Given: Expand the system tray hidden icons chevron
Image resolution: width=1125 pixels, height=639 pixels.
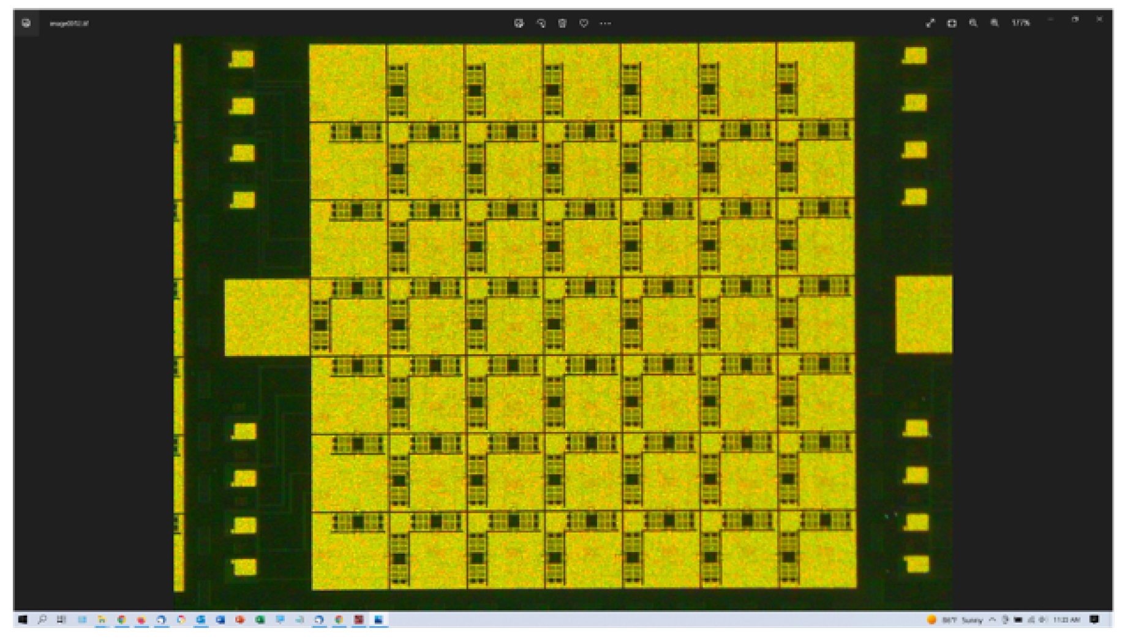Looking at the screenshot, I should coord(992,620).
